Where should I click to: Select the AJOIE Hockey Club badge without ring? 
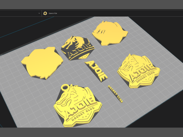pos(138,71)
